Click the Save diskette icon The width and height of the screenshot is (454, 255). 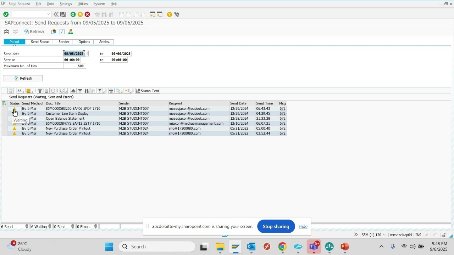63,15
